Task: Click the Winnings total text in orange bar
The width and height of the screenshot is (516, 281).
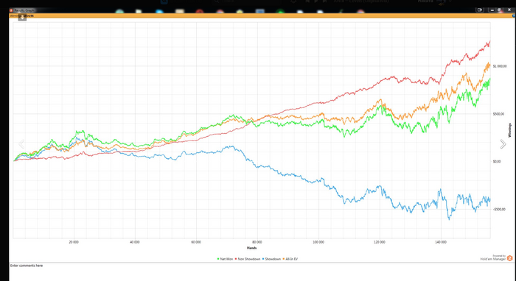Action: [x=21, y=15]
